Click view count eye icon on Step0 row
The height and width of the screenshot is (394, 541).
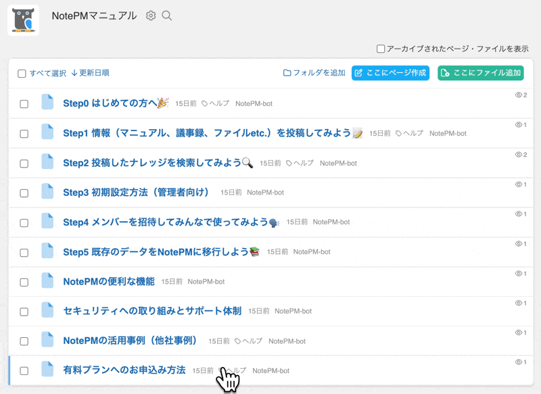(518, 95)
